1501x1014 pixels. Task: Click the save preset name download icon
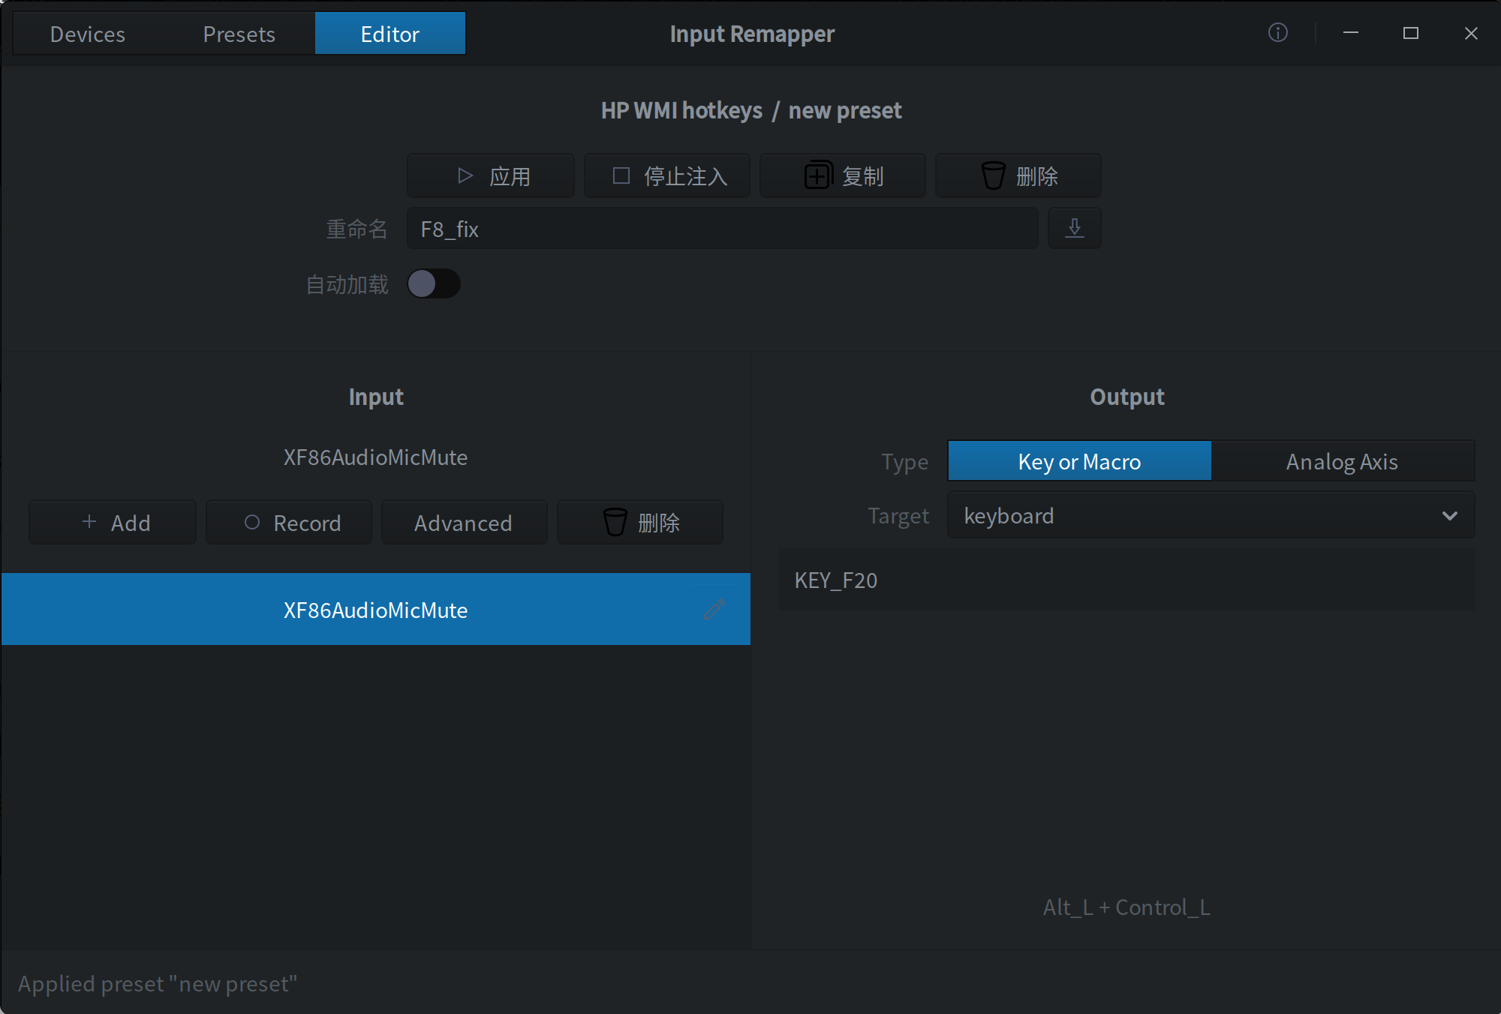pyautogui.click(x=1074, y=228)
